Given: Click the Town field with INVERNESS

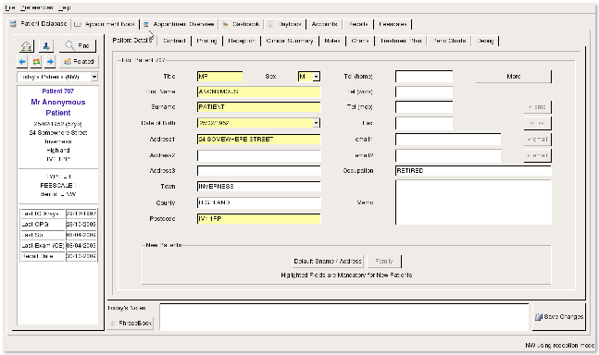Looking at the screenshot, I should [259, 187].
